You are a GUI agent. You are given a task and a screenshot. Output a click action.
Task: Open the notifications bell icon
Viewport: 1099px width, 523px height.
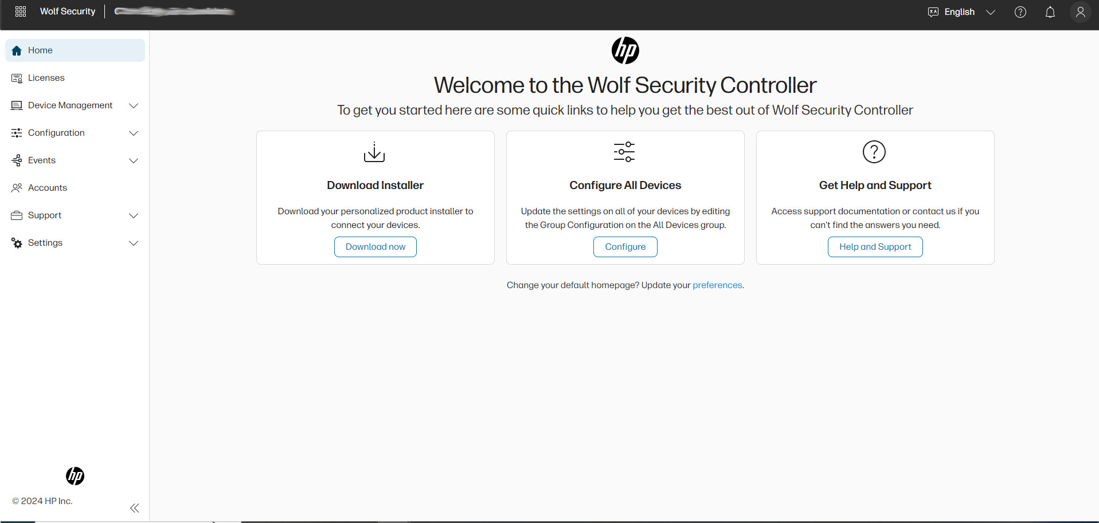coord(1050,12)
